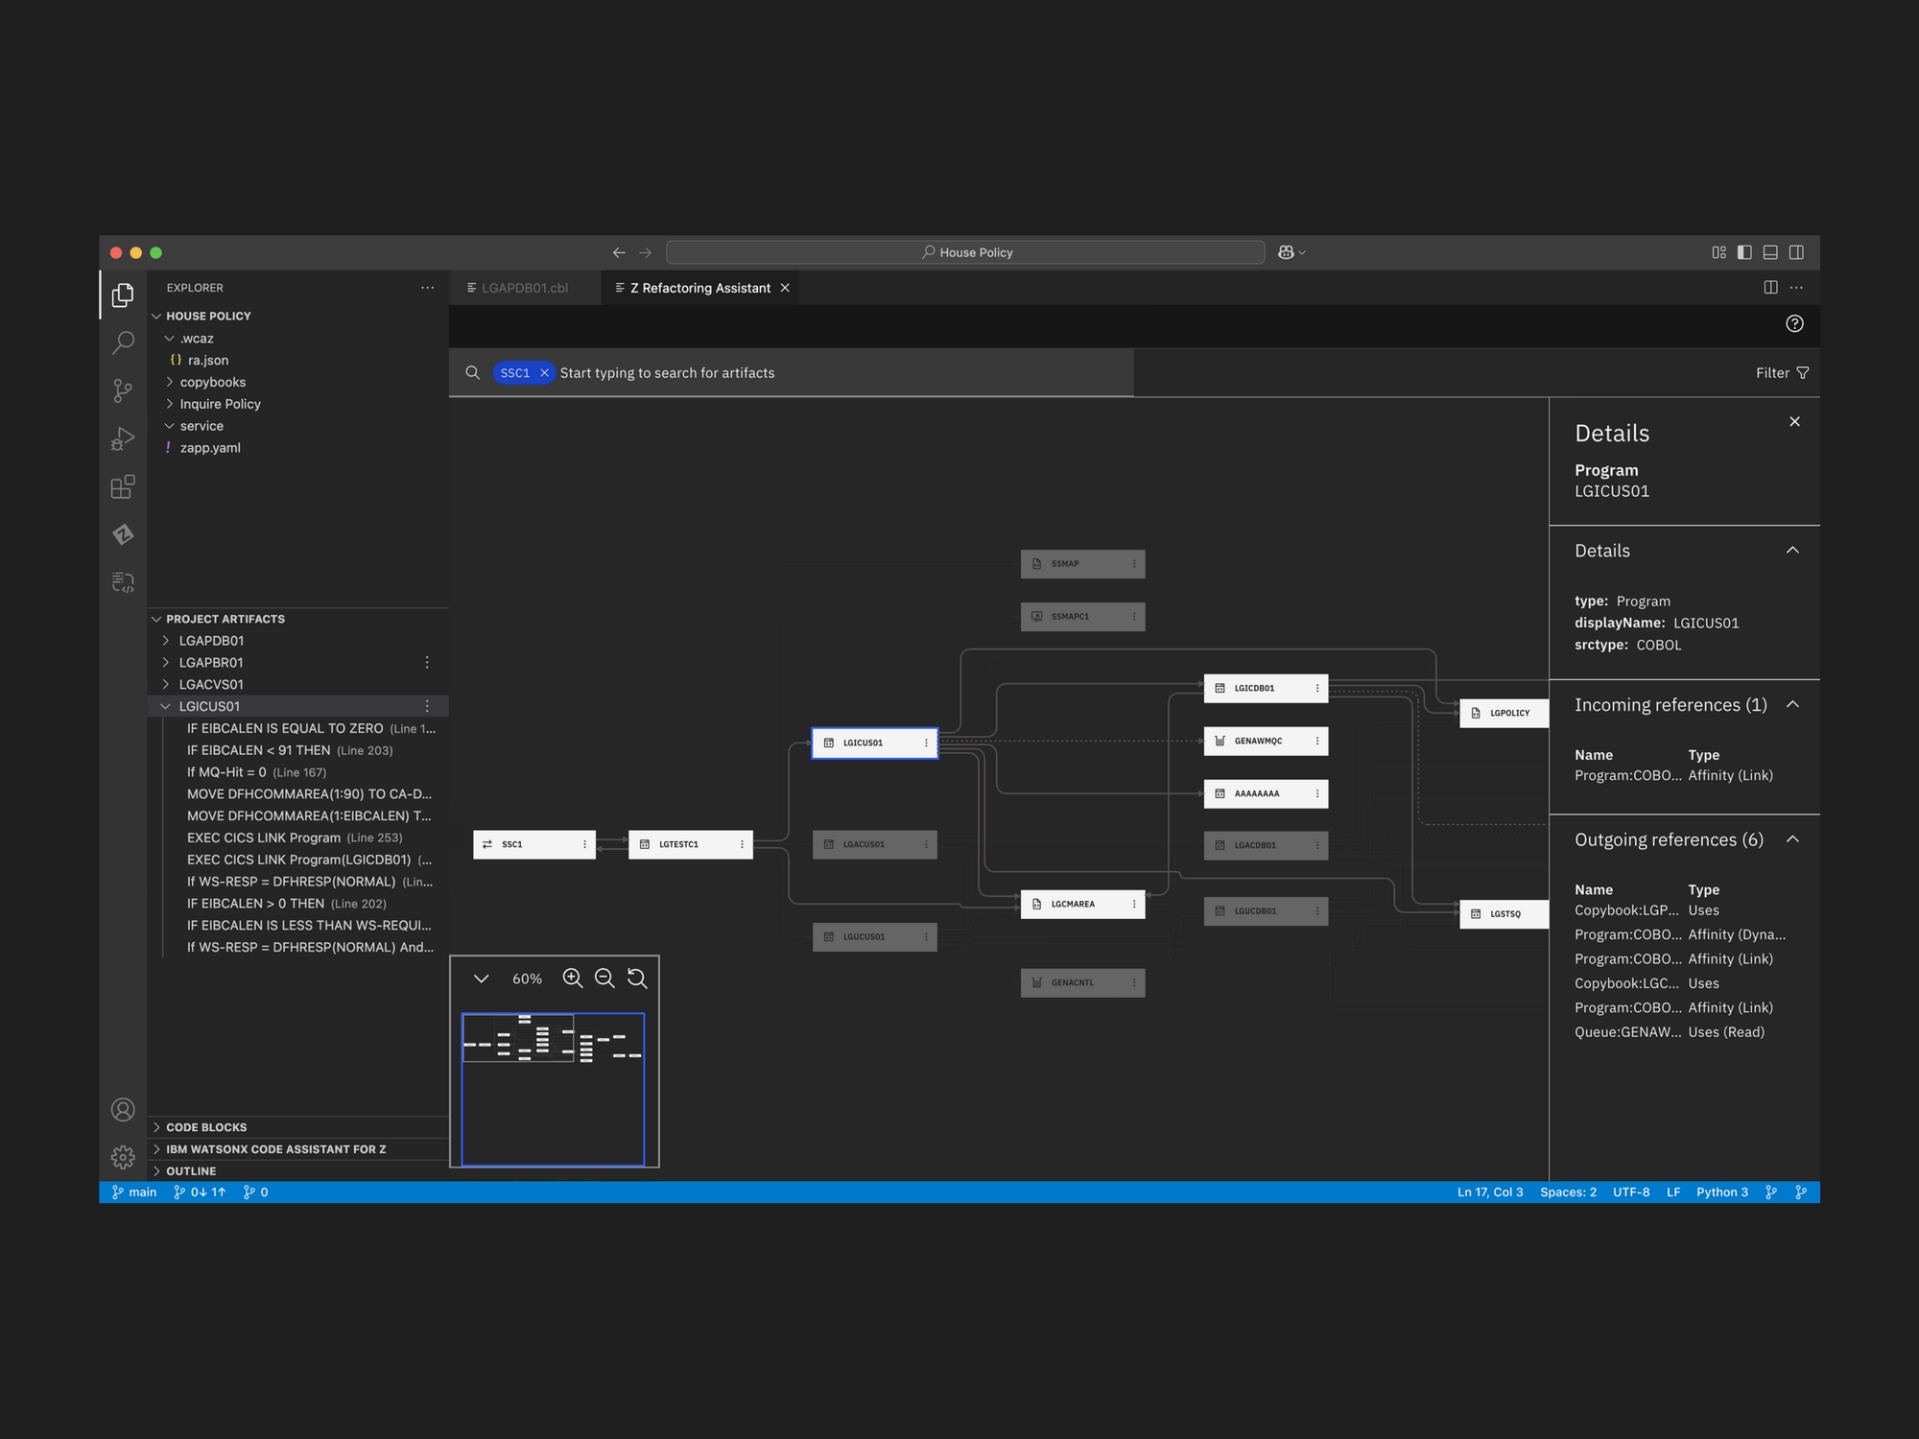
Task: Collapse the Incoming references section
Action: 1793,704
